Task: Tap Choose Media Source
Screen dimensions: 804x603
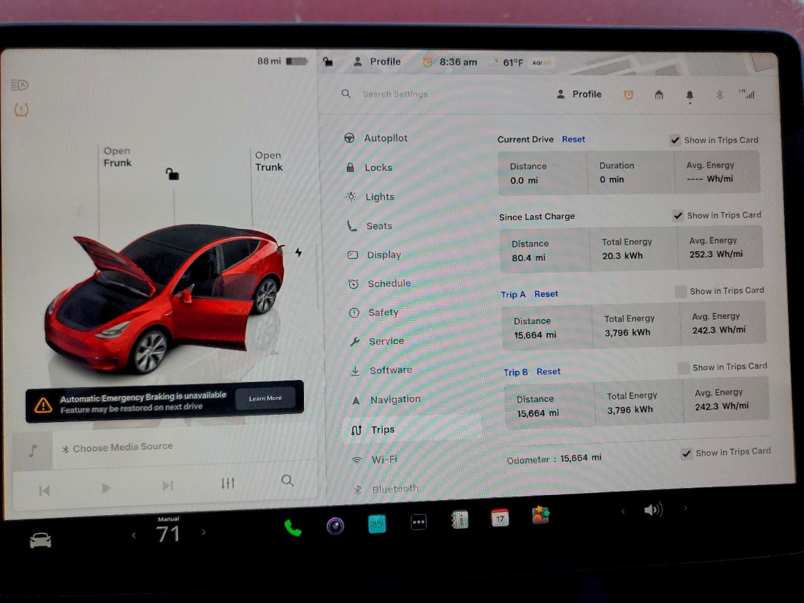Action: coord(117,447)
